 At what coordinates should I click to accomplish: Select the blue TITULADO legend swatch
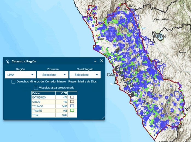72,106
